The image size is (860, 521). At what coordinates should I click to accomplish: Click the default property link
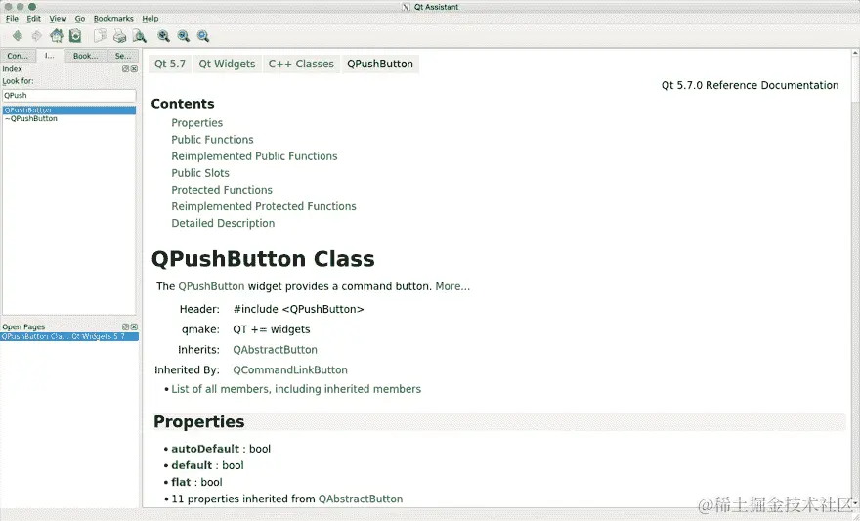coord(192,465)
